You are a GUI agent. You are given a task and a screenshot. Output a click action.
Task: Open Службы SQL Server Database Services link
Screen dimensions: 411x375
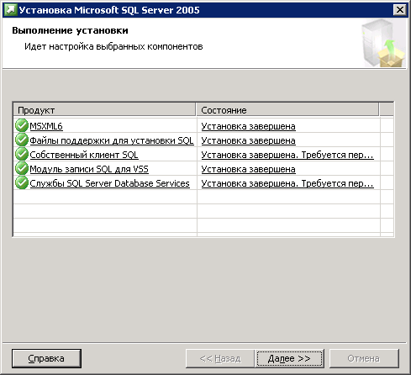(109, 183)
